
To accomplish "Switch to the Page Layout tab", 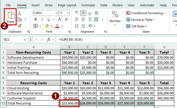I will (x=67, y=5).
